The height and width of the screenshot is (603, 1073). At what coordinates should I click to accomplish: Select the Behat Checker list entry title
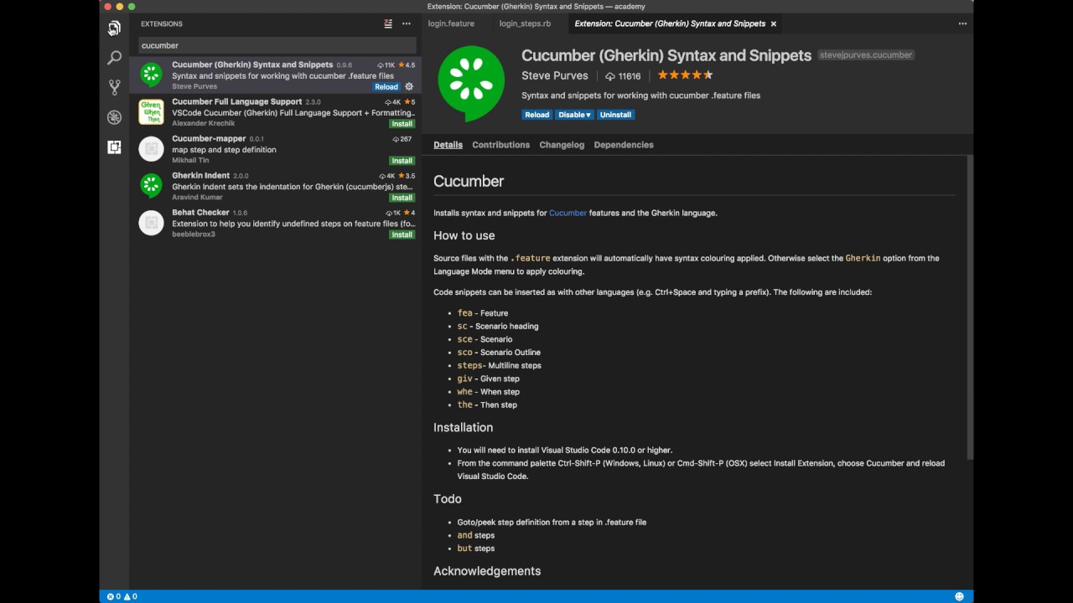[200, 212]
